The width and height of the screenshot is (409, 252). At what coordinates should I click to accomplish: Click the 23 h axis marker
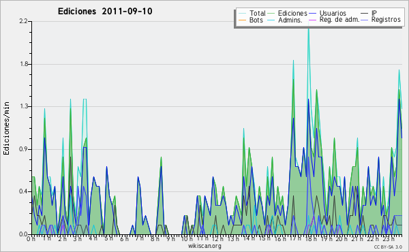(389, 239)
